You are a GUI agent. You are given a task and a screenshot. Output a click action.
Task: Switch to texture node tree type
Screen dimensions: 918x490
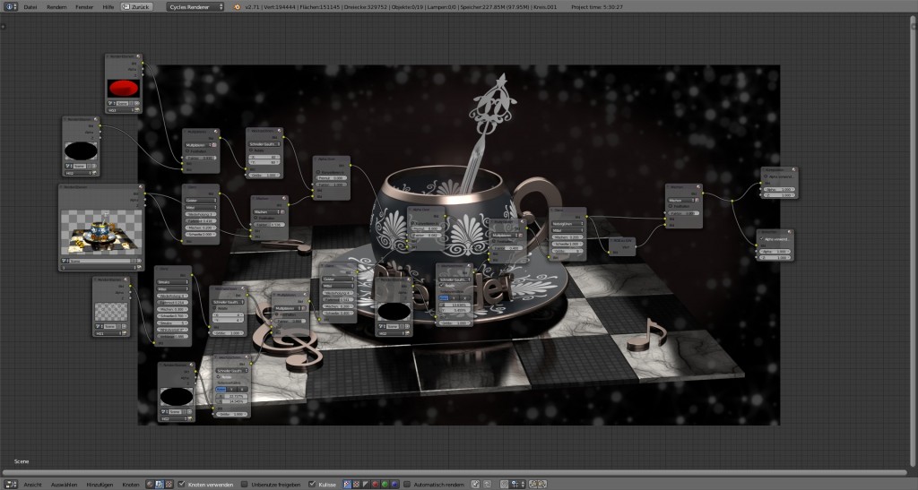tap(169, 484)
